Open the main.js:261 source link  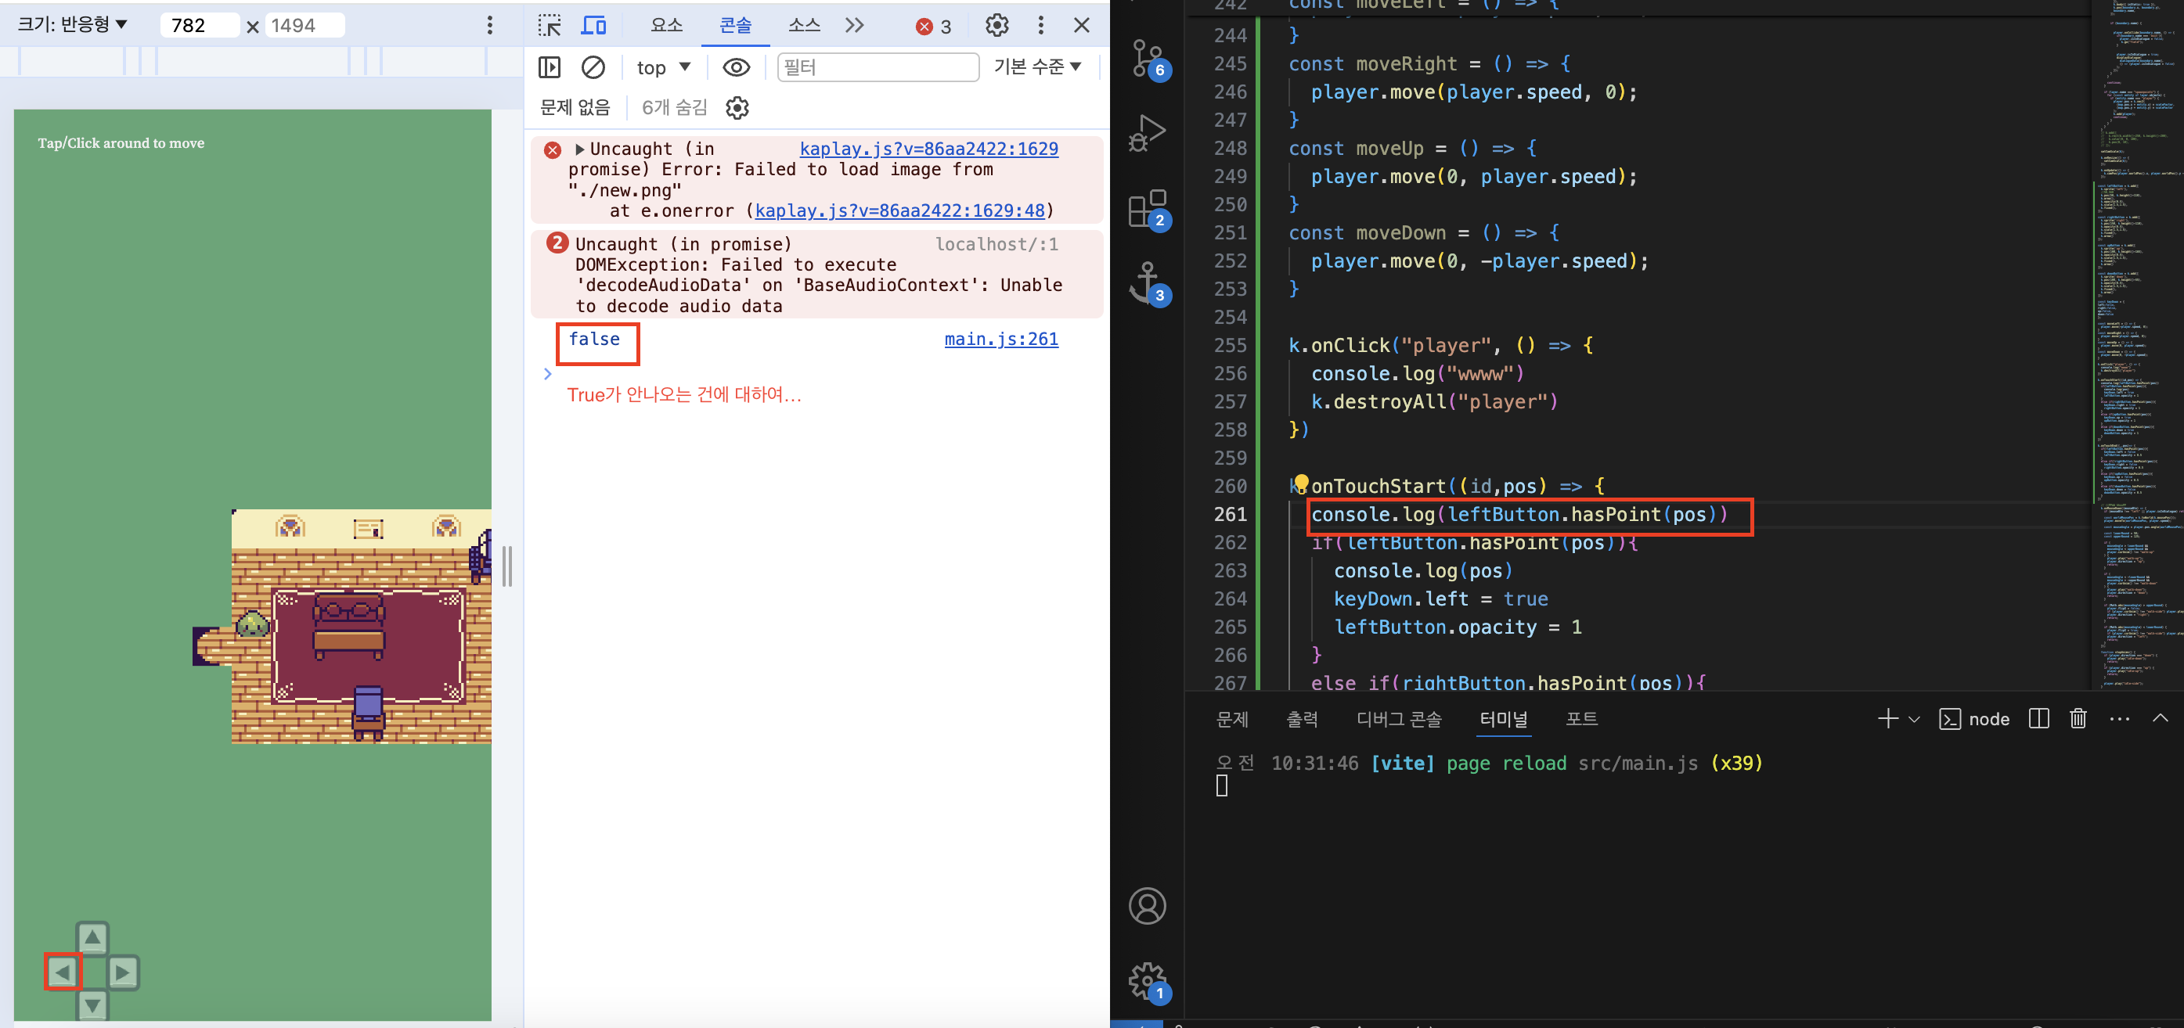[x=1000, y=339]
